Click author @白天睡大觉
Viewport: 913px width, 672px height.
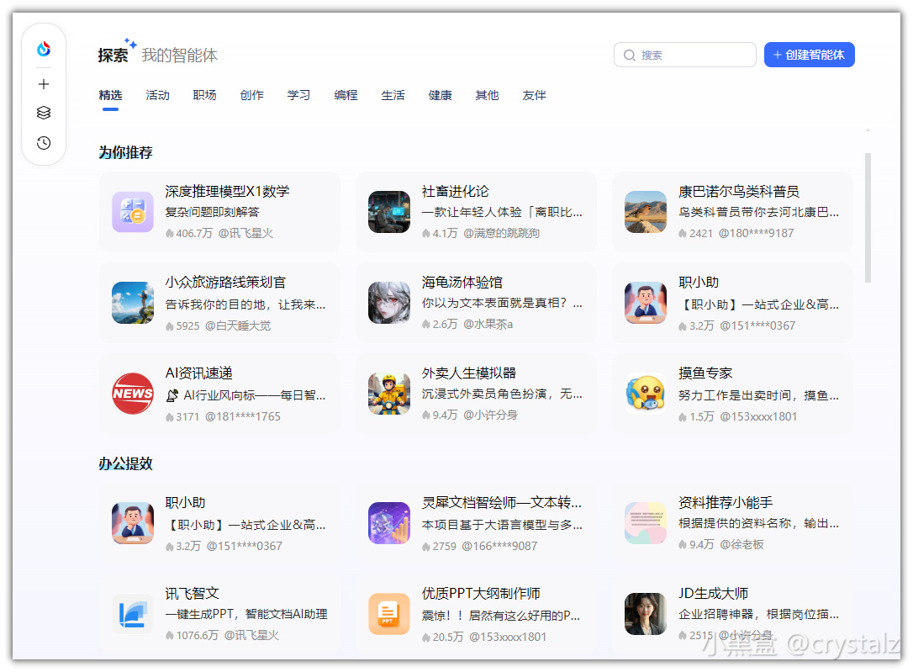[238, 325]
